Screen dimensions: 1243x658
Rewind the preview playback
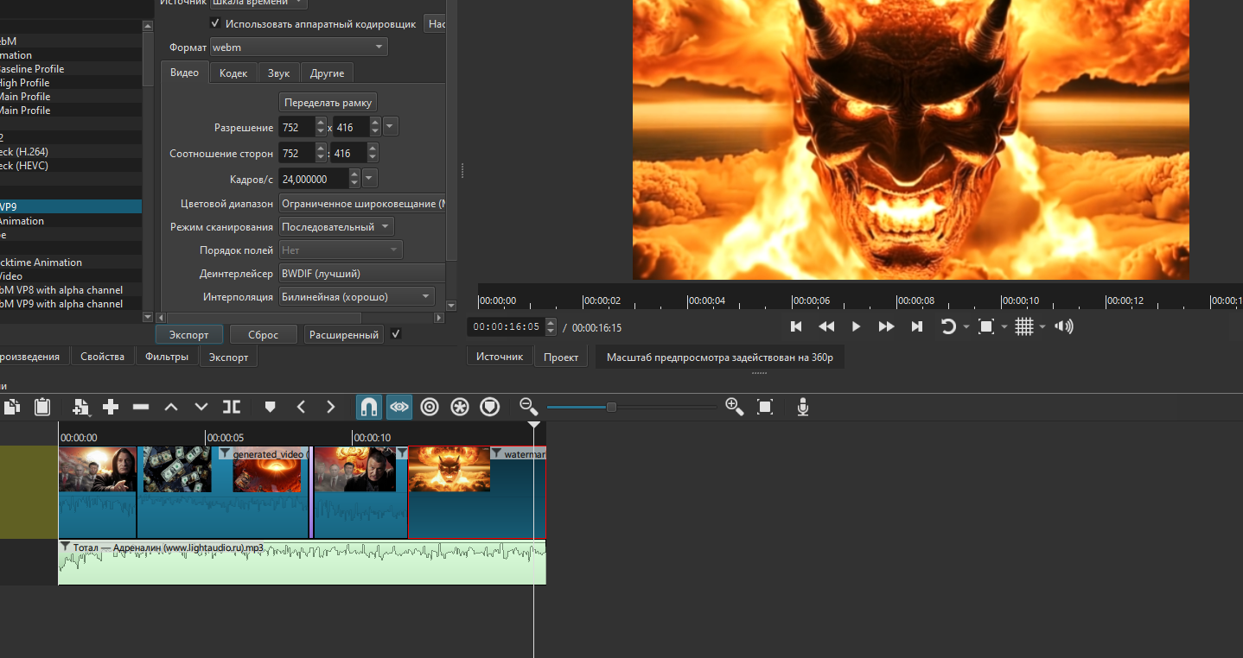(826, 326)
